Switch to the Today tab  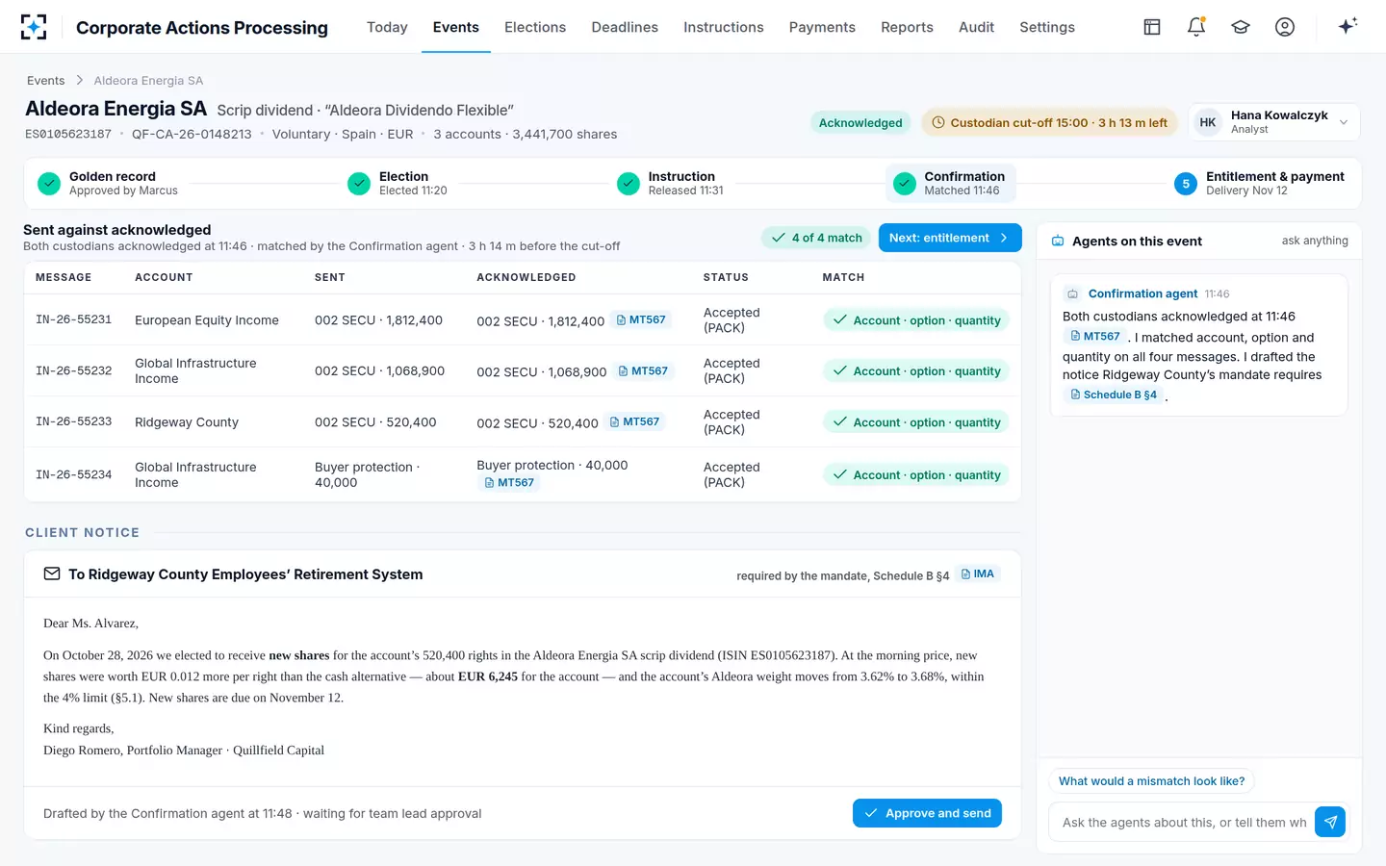pos(387,27)
